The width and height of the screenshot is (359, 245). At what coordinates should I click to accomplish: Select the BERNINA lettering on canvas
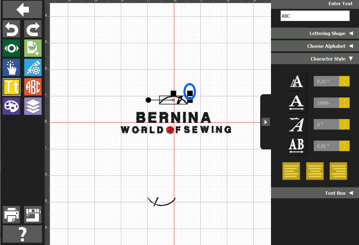(x=174, y=118)
